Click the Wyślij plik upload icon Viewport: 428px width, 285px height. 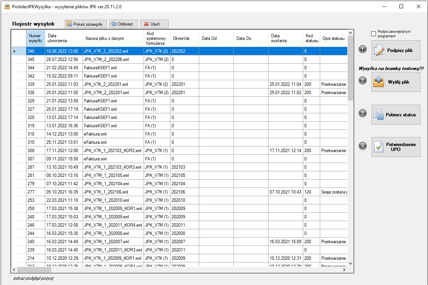pos(379,82)
